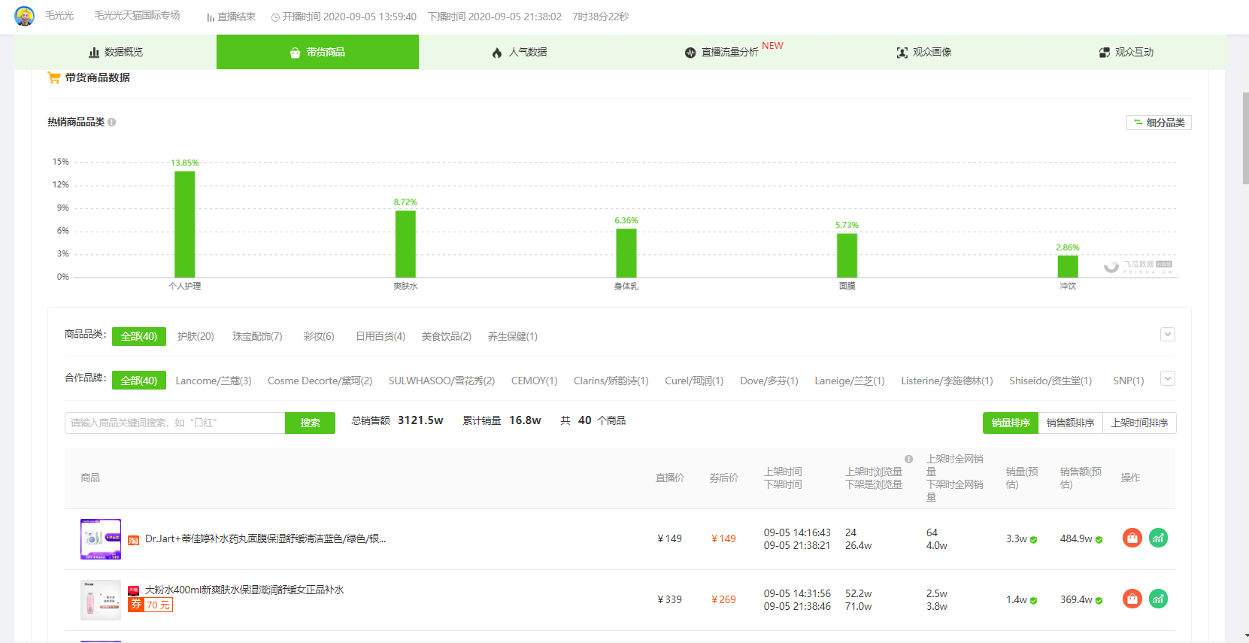The width and height of the screenshot is (1249, 643).
Task: Toggle the 细分品类 button
Action: click(x=1159, y=123)
